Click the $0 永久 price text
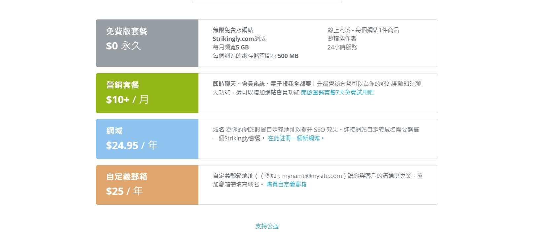The width and height of the screenshot is (552, 237). (x=123, y=46)
